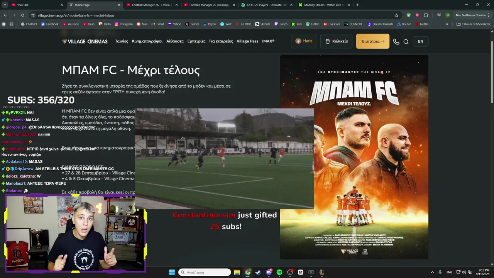The width and height of the screenshot is (494, 278).
Task: Open Trello bookmark
Action: pyautogui.click(x=105, y=24)
